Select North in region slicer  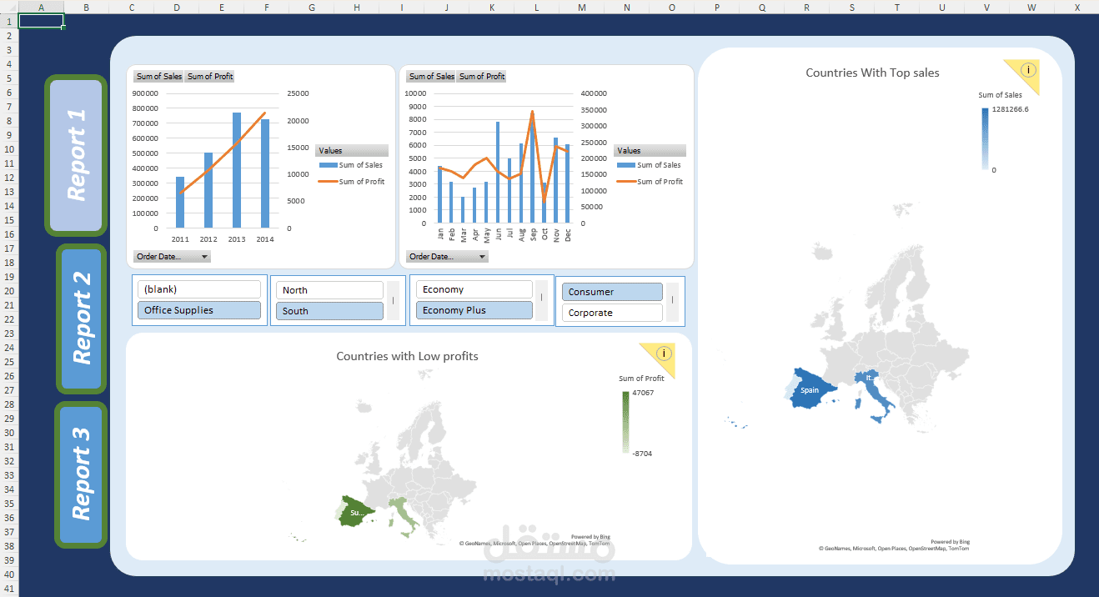(x=329, y=290)
